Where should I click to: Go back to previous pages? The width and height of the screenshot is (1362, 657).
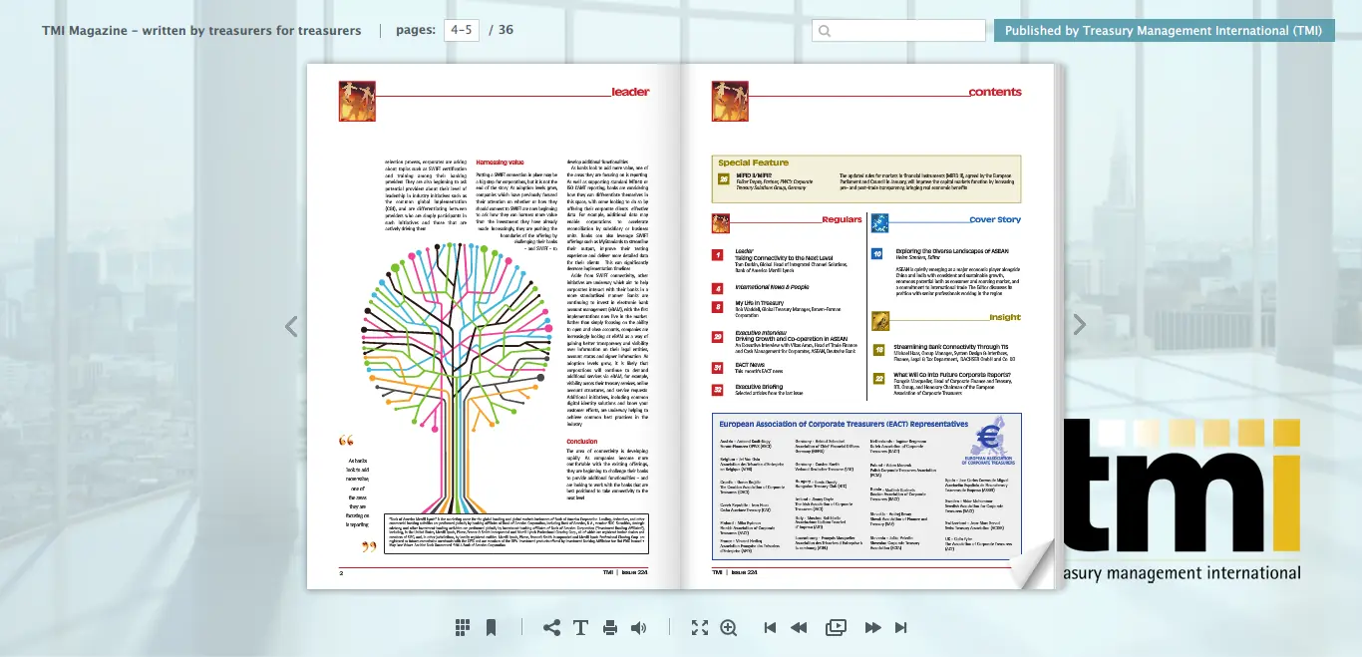pyautogui.click(x=799, y=627)
